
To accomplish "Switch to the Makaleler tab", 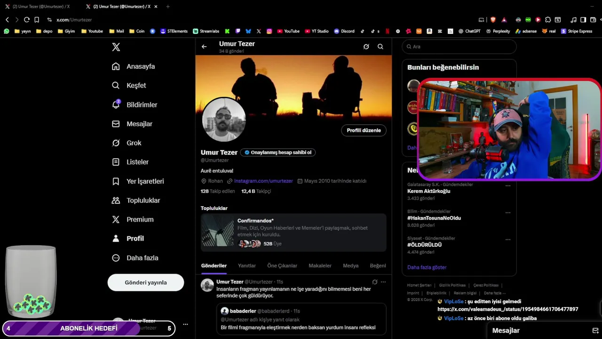I will (320, 266).
